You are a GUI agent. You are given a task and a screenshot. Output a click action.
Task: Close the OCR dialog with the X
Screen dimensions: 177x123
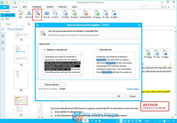[x=139, y=25]
